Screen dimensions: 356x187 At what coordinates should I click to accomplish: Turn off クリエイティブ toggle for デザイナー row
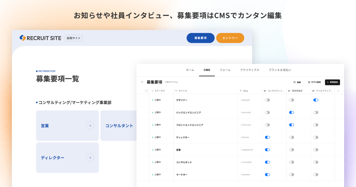tap(316, 100)
